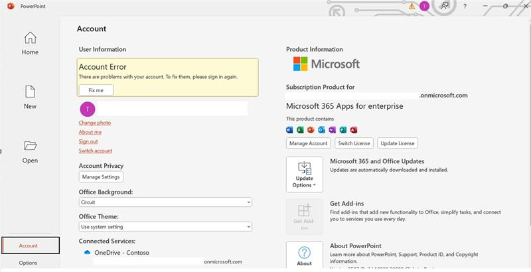Image resolution: width=531 pixels, height=272 pixels.
Task: Click the Microsoft 365 and Office Updates heading
Action: tap(377, 161)
